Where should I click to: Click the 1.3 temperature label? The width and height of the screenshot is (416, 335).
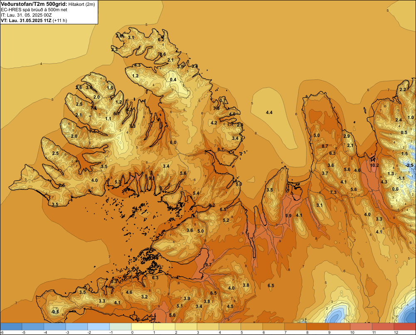[x=391, y=174]
